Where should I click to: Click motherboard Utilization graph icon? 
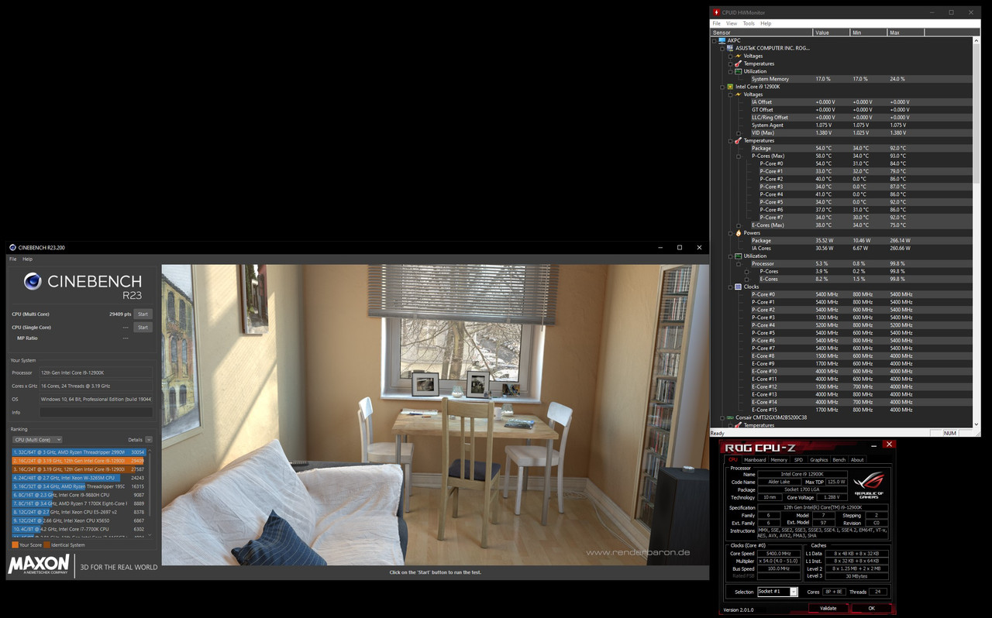pyautogui.click(x=738, y=71)
